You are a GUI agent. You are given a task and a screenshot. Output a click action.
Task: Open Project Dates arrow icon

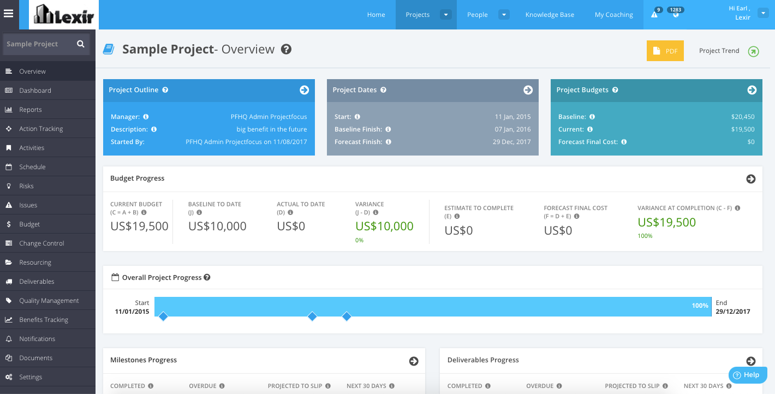tap(528, 90)
